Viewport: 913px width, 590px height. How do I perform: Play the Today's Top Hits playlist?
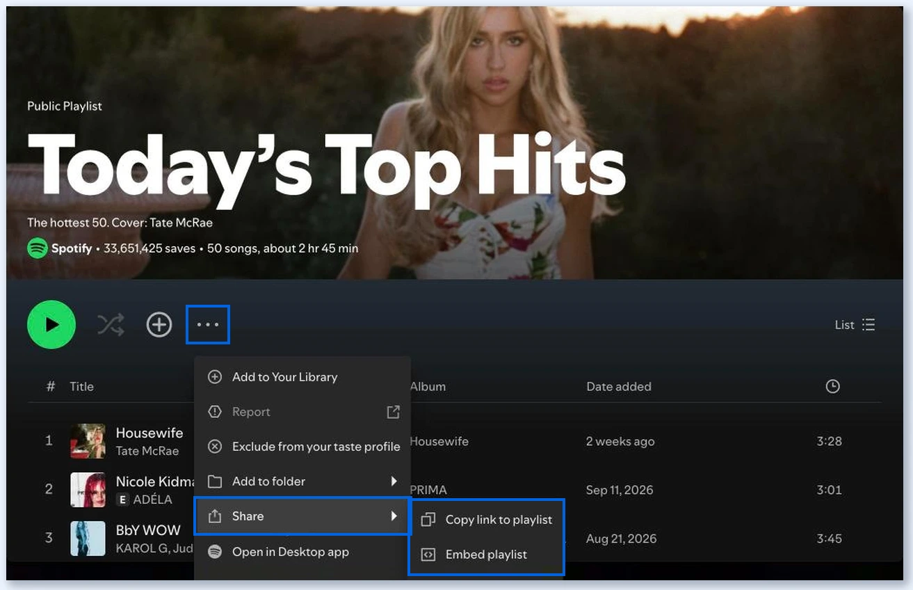tap(51, 324)
